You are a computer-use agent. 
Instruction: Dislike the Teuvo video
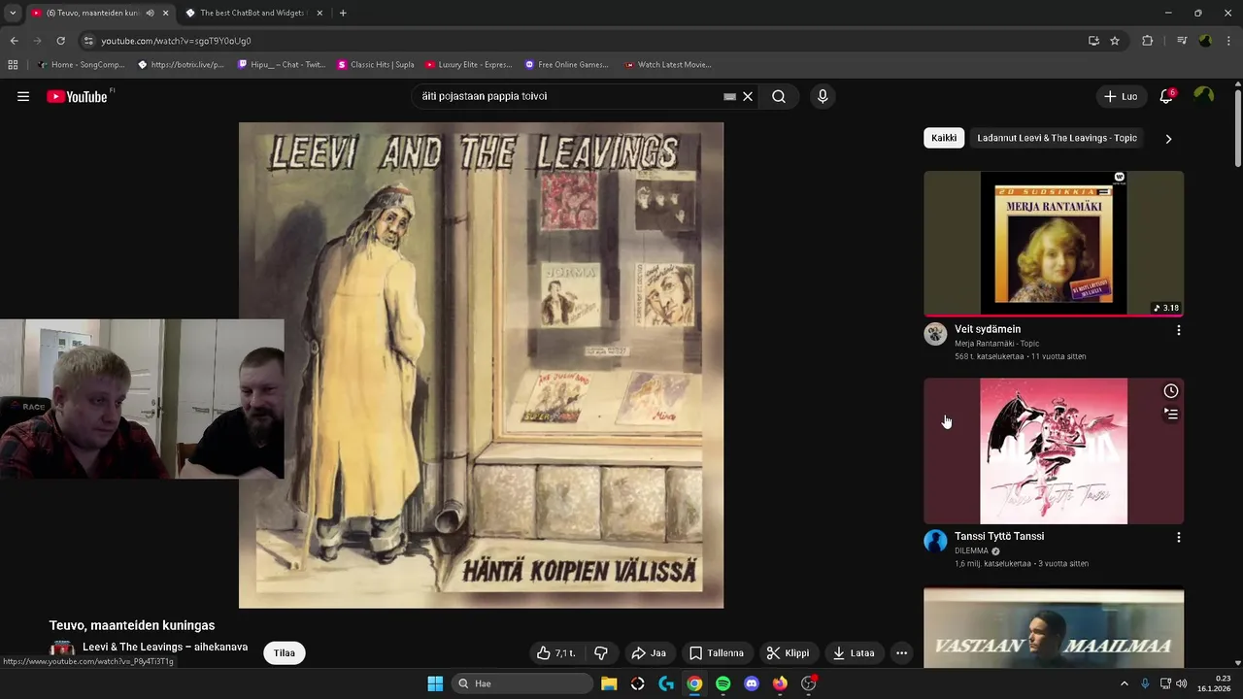click(601, 653)
